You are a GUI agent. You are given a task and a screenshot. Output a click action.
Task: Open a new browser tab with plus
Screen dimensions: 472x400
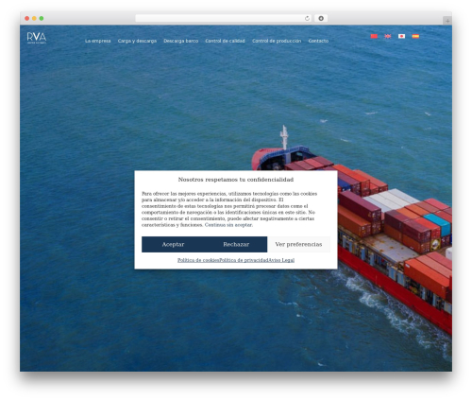click(x=447, y=21)
